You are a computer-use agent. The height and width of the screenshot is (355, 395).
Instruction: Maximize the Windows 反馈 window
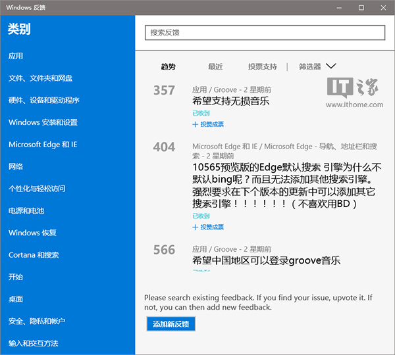pos(361,8)
